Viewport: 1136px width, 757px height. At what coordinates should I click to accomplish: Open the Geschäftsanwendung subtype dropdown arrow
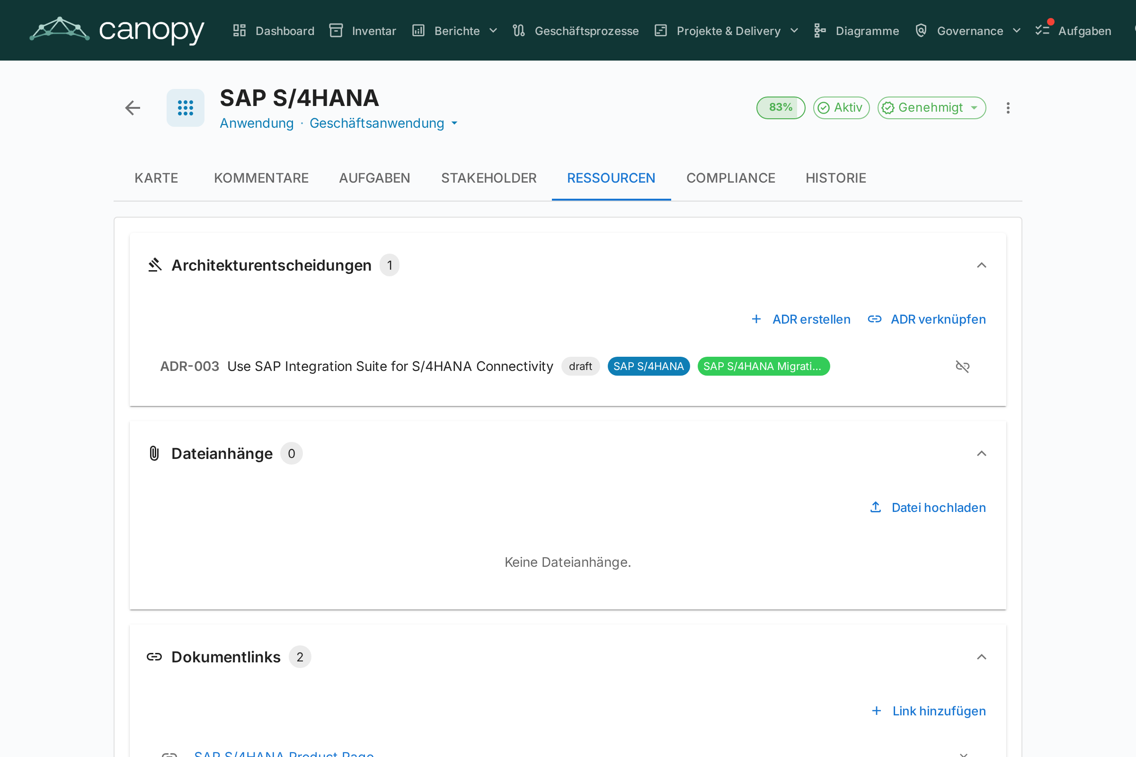tap(454, 123)
